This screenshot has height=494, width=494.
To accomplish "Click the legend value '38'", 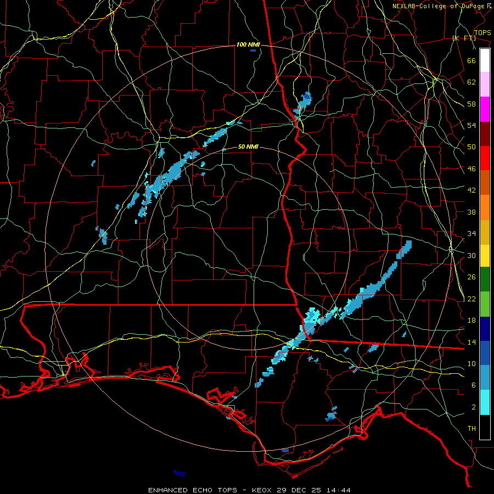I will [x=471, y=212].
